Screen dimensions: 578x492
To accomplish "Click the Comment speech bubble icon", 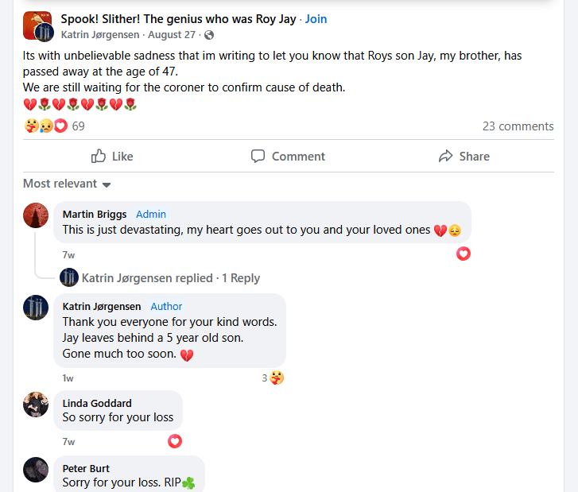I will coord(258,157).
